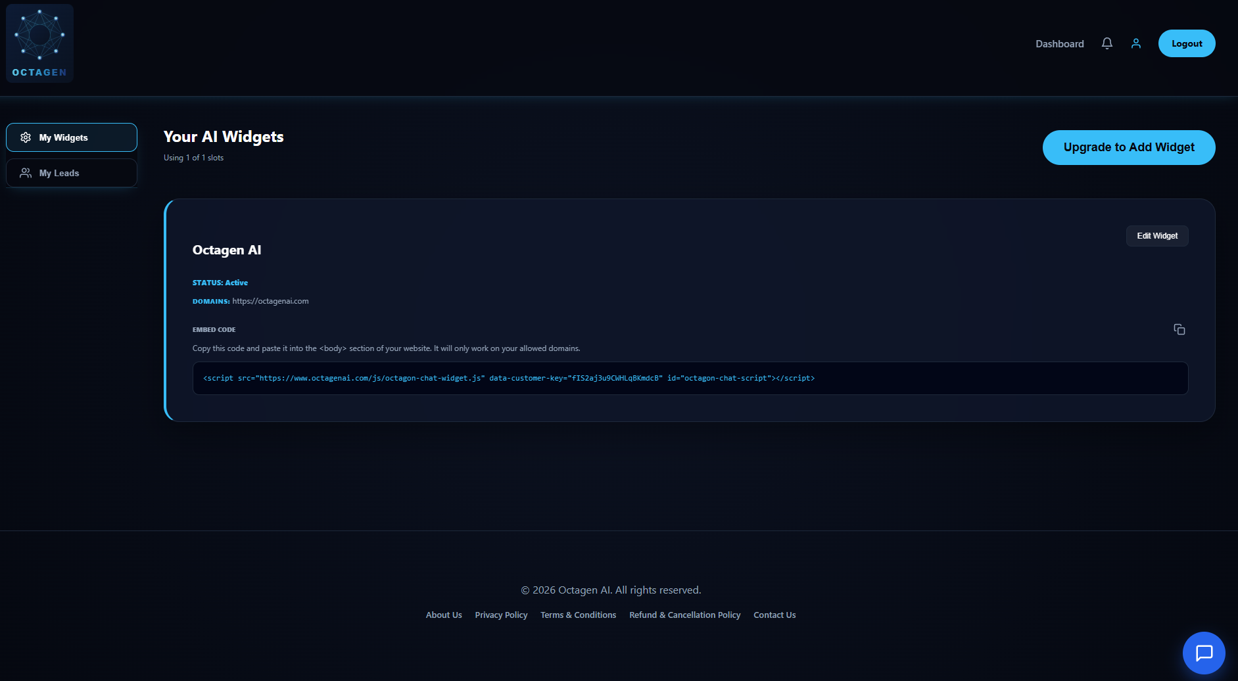The height and width of the screenshot is (681, 1238).
Task: Open the user profile icon
Action: [x=1136, y=43]
